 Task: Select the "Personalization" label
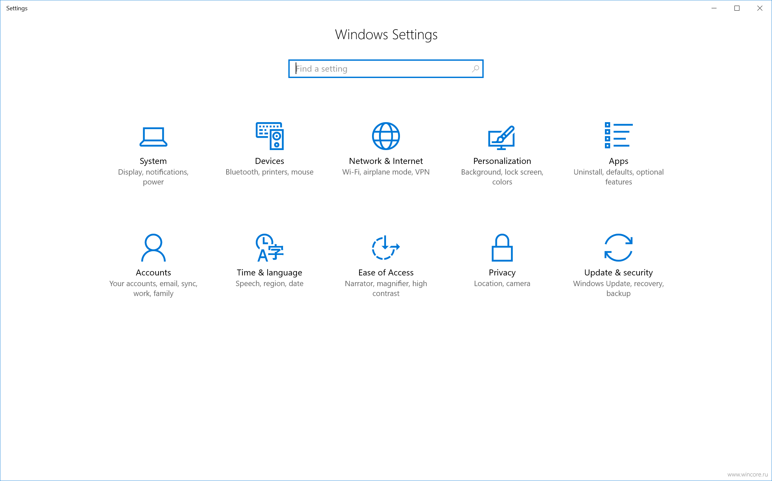502,161
